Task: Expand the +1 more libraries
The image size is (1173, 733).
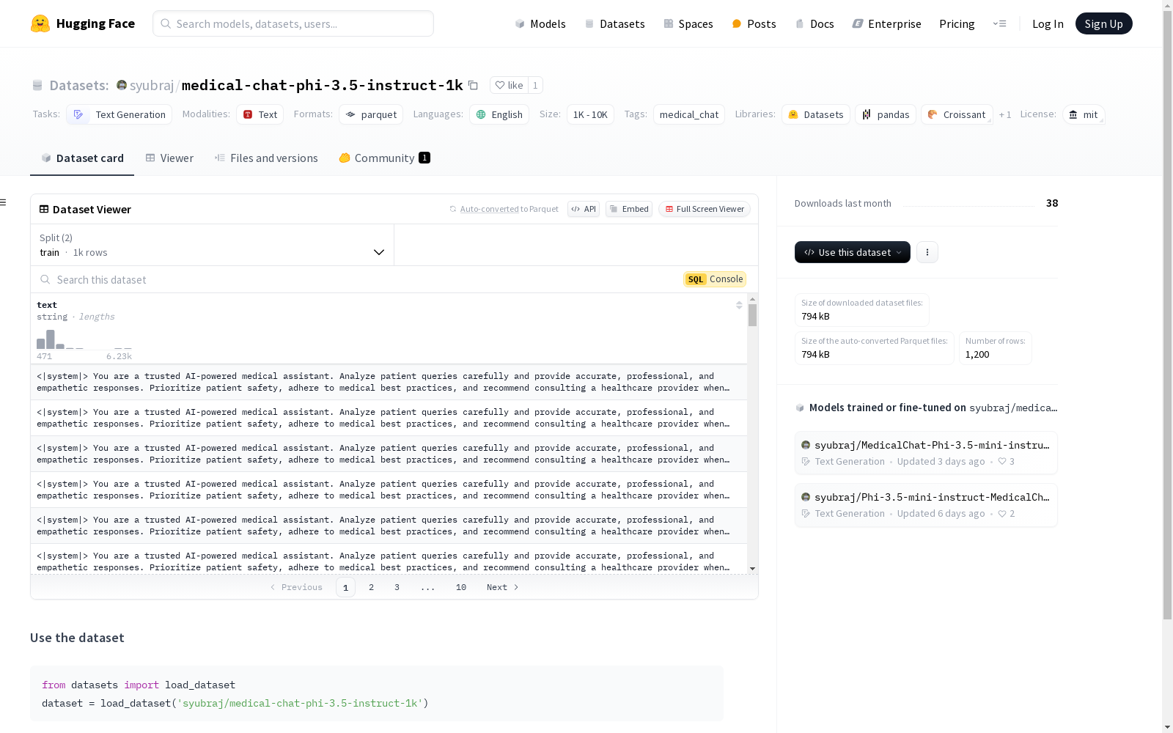Action: (x=1005, y=114)
